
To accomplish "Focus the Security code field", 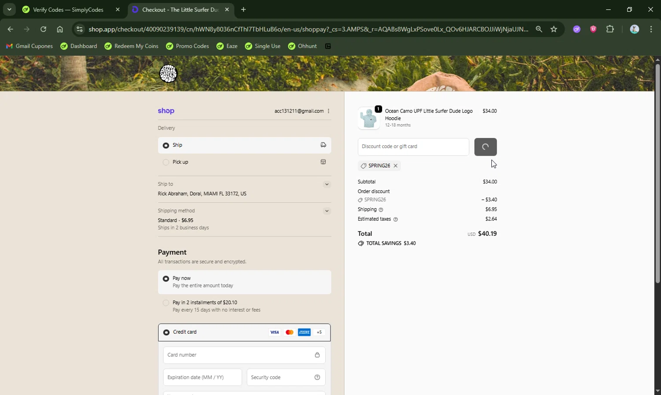I will pos(286,377).
